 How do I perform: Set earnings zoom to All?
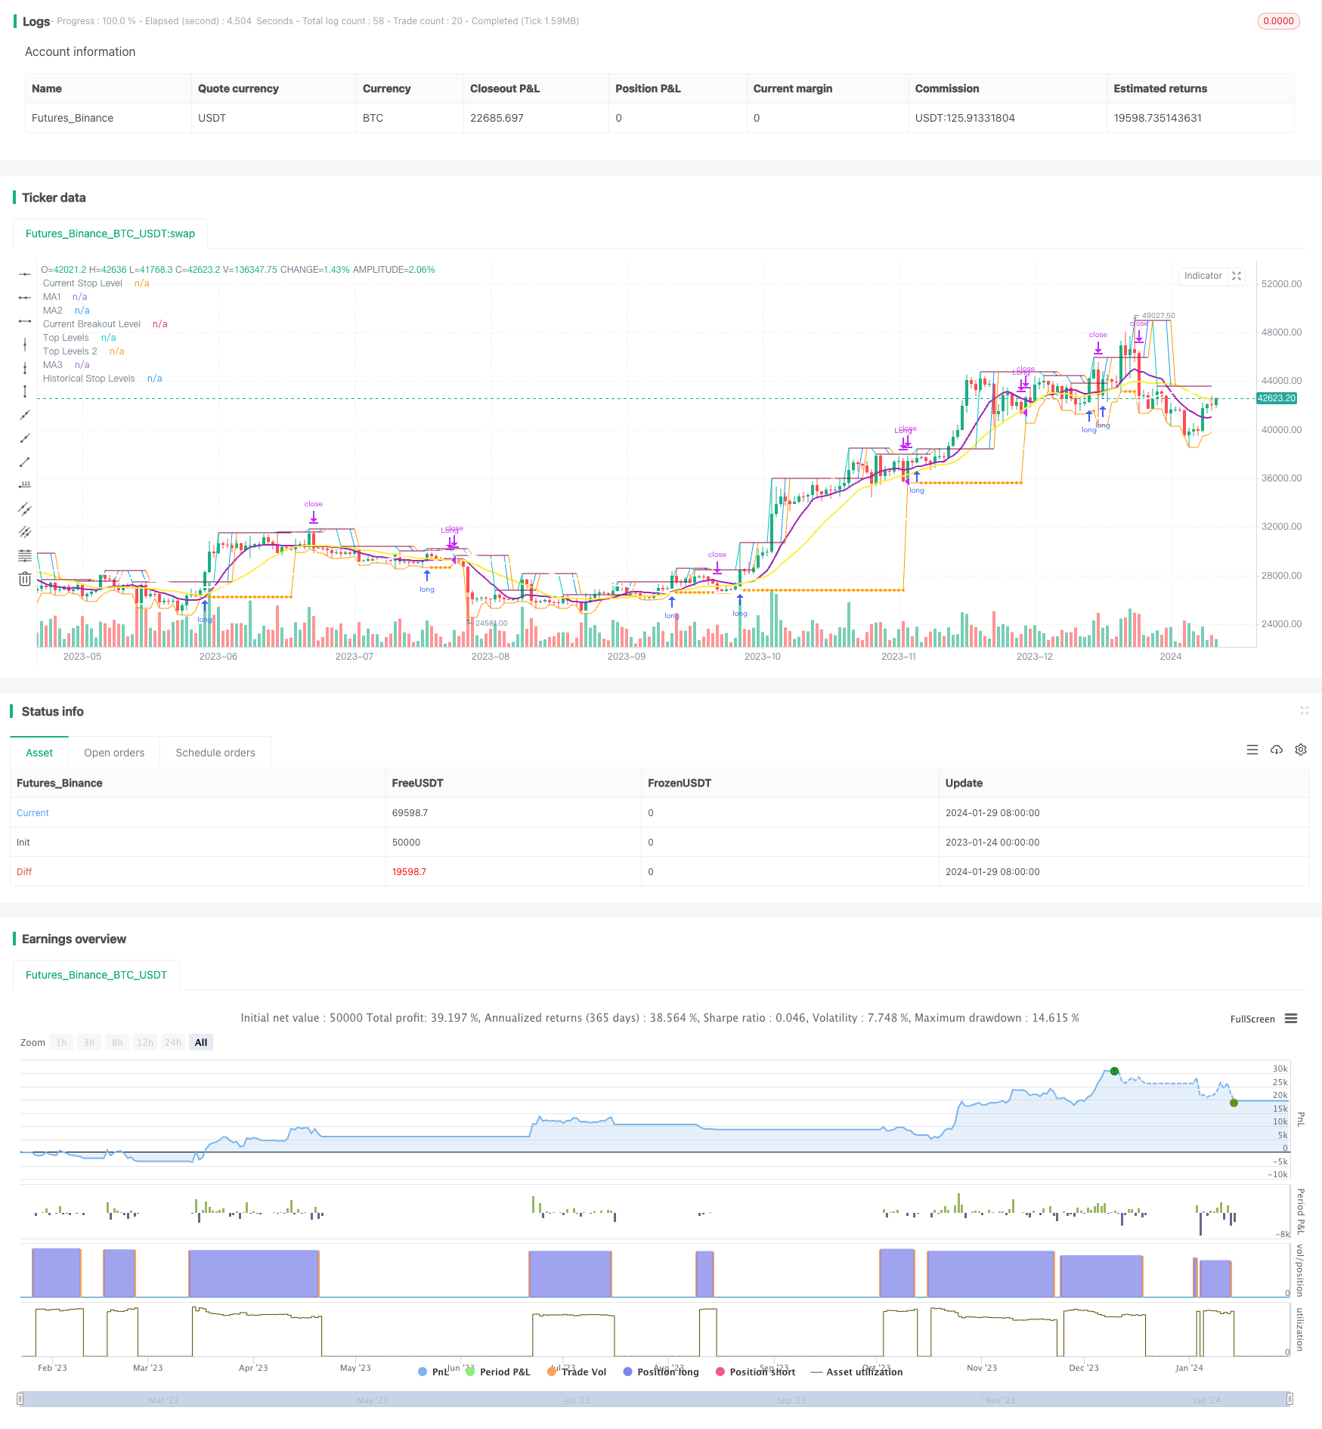click(201, 1042)
